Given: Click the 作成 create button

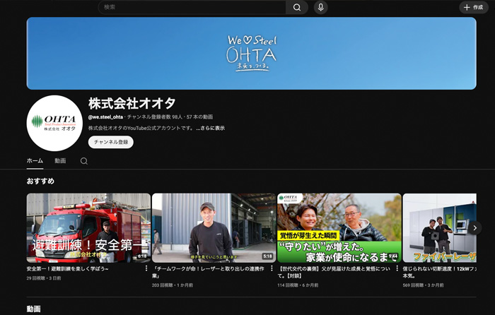Looking at the screenshot, I should 473,7.
